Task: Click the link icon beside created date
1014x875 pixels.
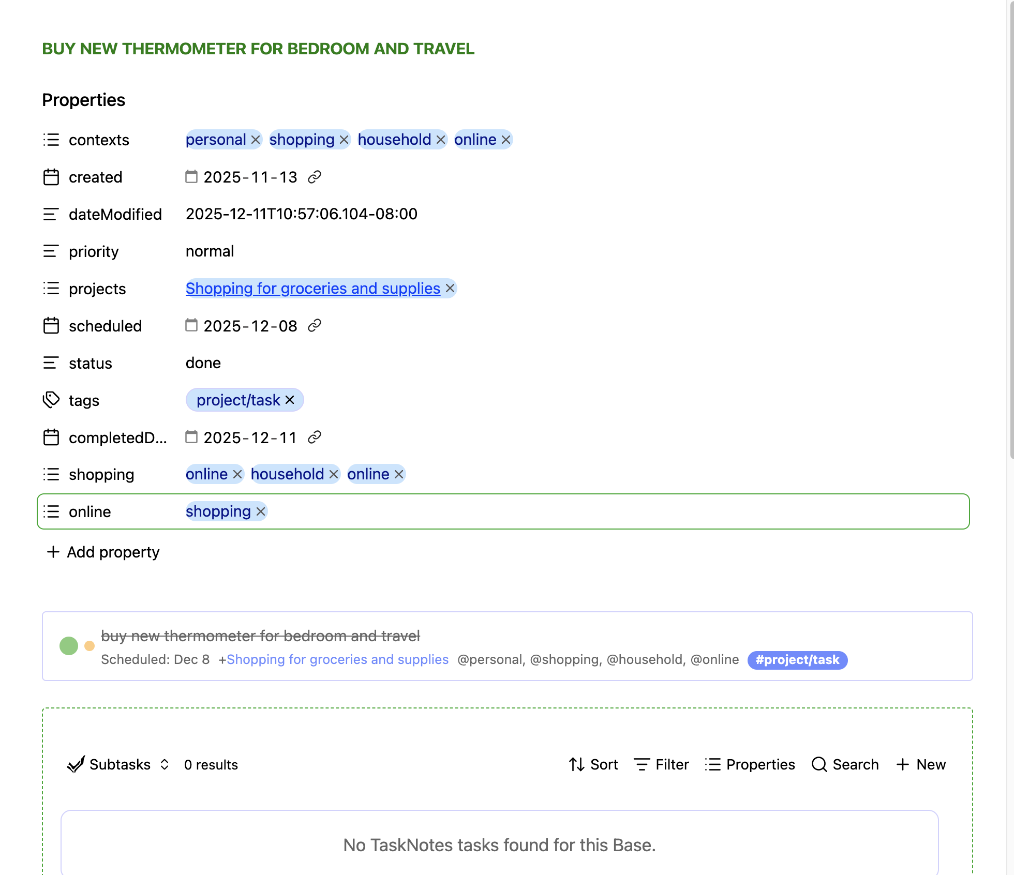Action: [315, 177]
